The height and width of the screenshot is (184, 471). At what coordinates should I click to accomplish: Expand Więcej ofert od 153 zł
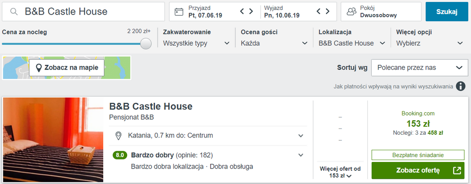[340, 172]
